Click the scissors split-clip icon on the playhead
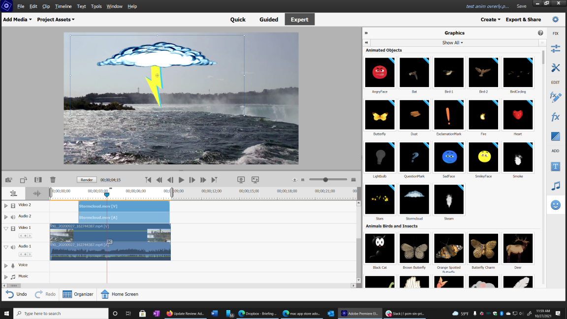Image resolution: width=567 pixels, height=319 pixels. (110, 242)
